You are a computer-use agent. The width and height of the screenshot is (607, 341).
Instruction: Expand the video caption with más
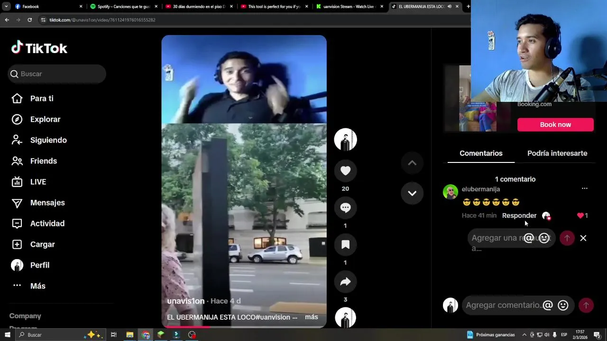312,317
